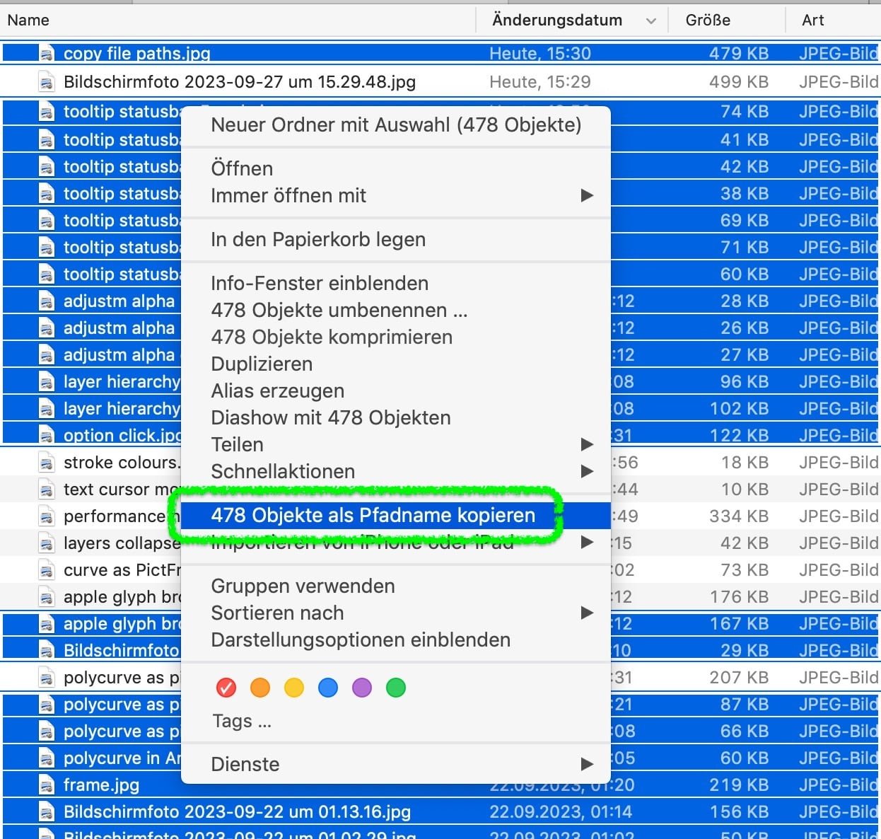Click the file icon beside layer hierarchy entry
This screenshot has height=839, width=881.
click(x=47, y=381)
